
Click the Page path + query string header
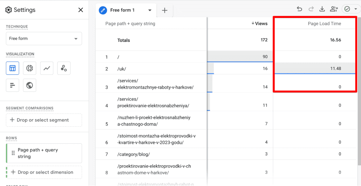(x=130, y=24)
